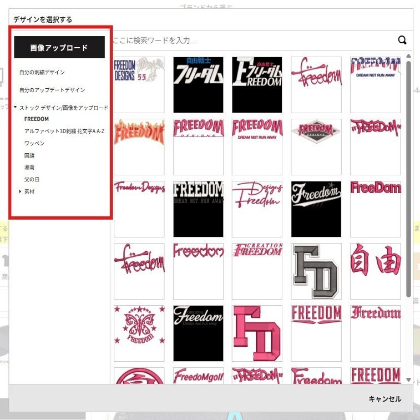Select the ストック デザイン/画像をアップロード category
Viewport: 420px width, 420px height.
64,108
